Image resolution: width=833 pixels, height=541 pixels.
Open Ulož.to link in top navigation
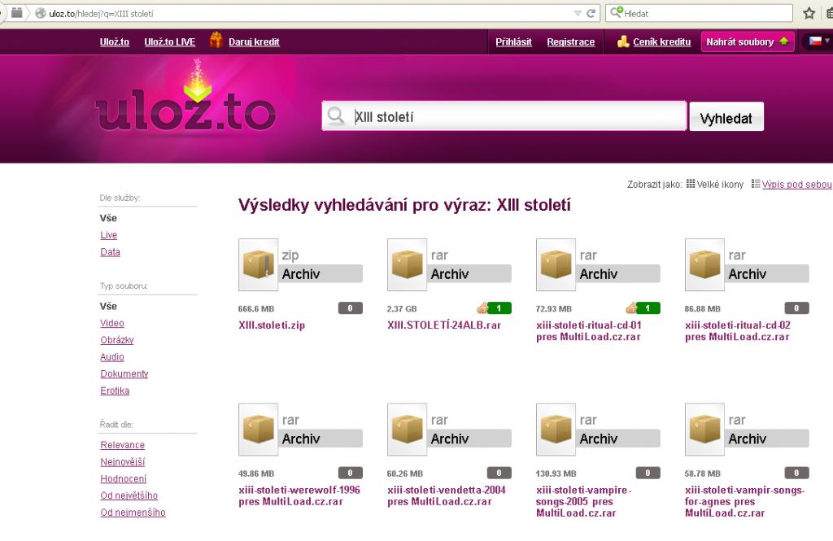[115, 42]
